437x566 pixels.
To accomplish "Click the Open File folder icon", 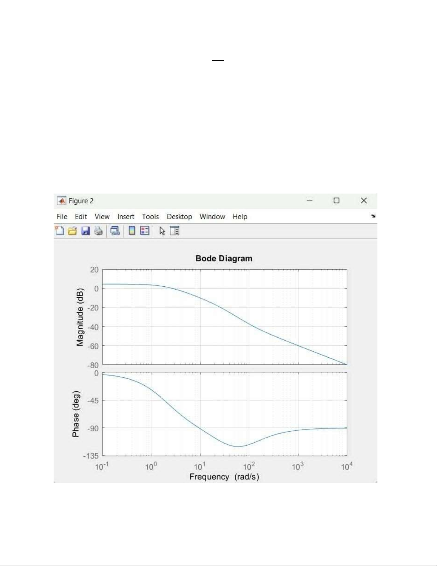I will tap(72, 231).
